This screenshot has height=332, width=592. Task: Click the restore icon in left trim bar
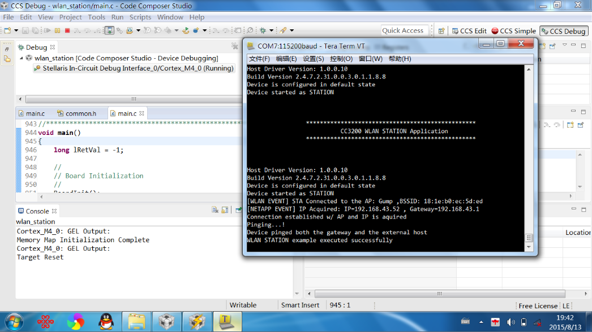click(x=7, y=49)
